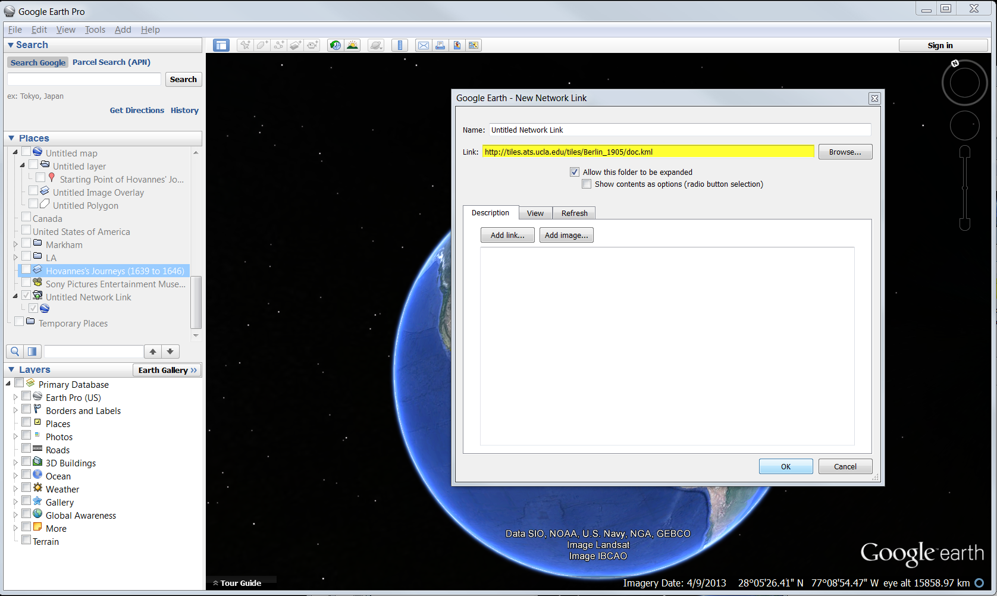The width and height of the screenshot is (997, 596).
Task: Toggle the sidebar panel button
Action: (x=221, y=45)
